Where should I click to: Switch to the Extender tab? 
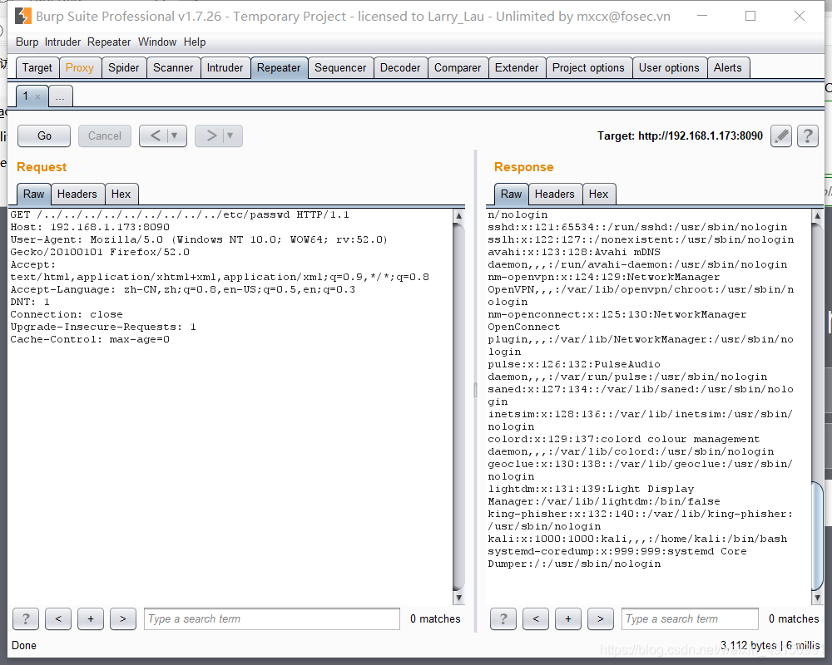tap(517, 68)
